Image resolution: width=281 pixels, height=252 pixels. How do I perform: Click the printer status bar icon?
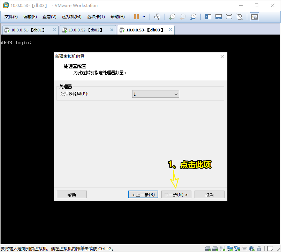click(245, 249)
